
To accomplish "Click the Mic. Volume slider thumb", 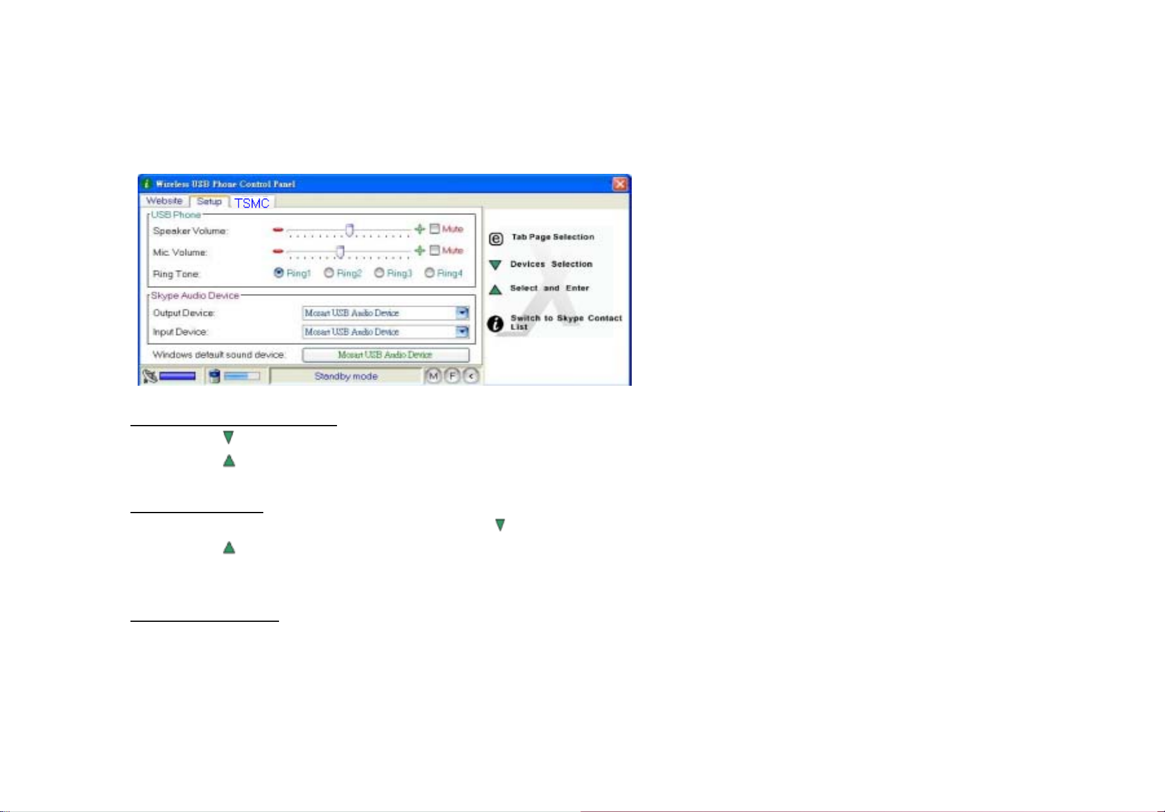I will pyautogui.click(x=340, y=251).
